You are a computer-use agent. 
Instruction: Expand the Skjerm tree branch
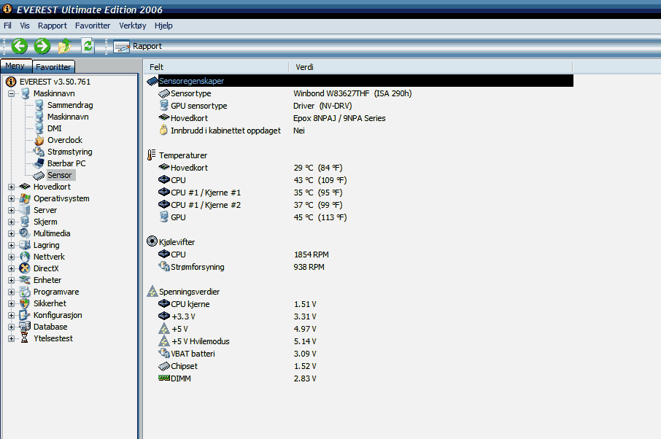tap(12, 222)
